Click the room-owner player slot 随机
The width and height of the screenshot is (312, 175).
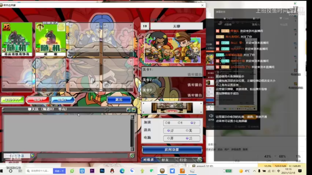[x=51, y=39]
